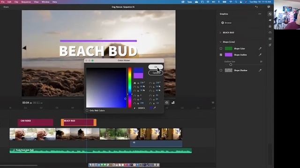
Task: Click the Outline Size numeric value
Action: (261, 62)
